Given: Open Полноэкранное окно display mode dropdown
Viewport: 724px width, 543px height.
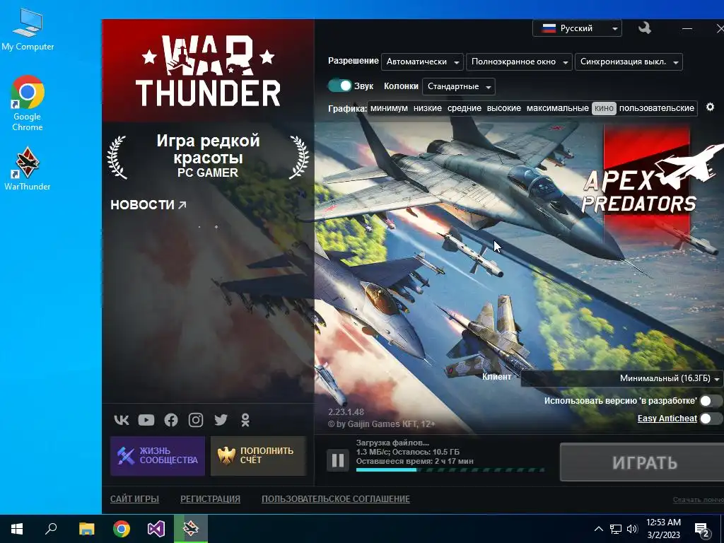Looking at the screenshot, I should point(519,62).
